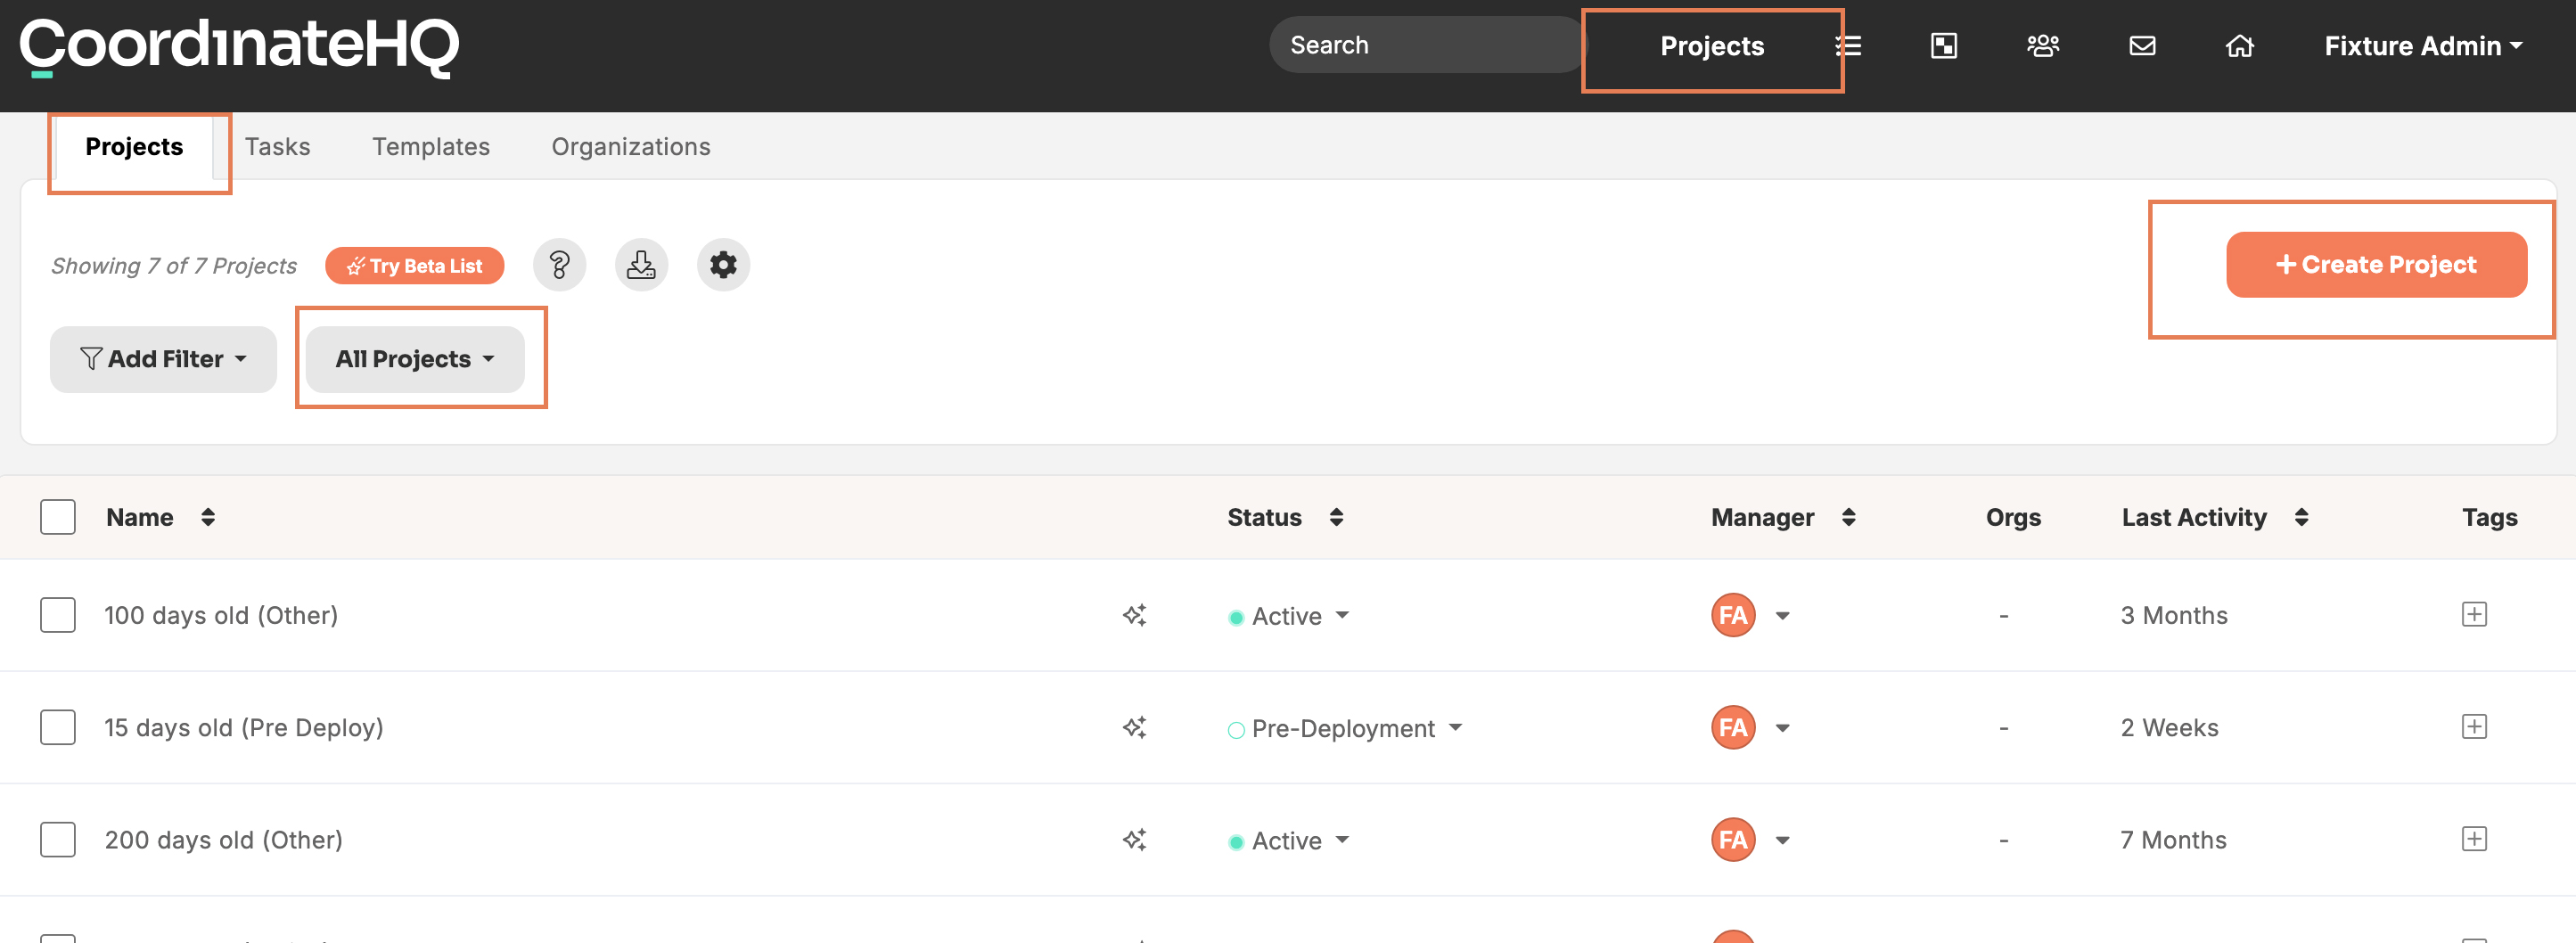
Task: Select the Projects item in top navigation
Action: (1712, 46)
